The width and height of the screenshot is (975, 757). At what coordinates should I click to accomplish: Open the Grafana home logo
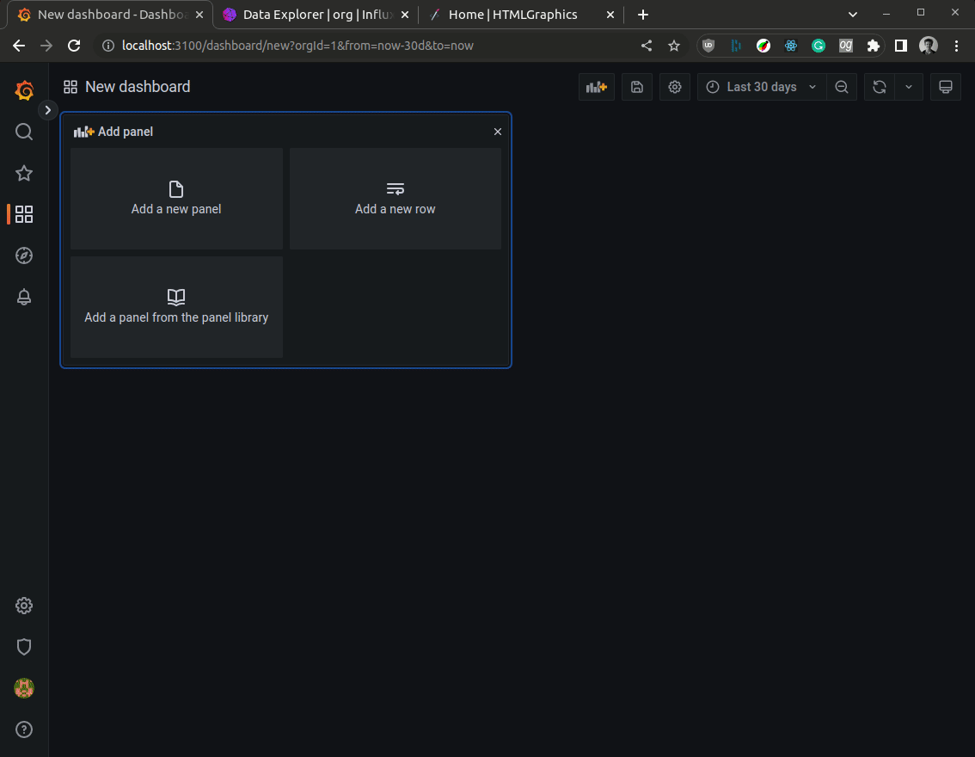click(24, 91)
